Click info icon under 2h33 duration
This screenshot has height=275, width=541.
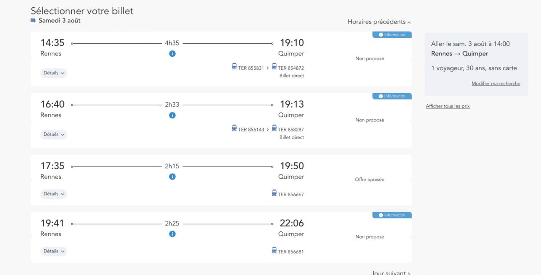coord(172,115)
